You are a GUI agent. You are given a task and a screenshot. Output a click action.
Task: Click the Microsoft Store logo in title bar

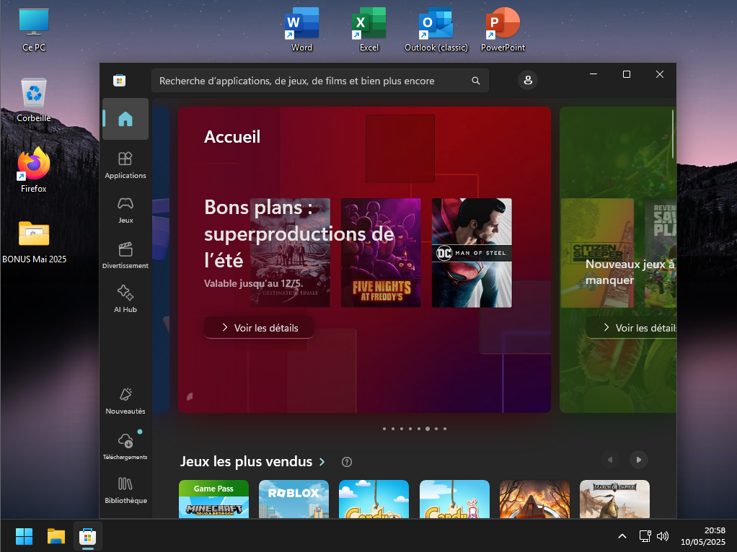pyautogui.click(x=120, y=80)
